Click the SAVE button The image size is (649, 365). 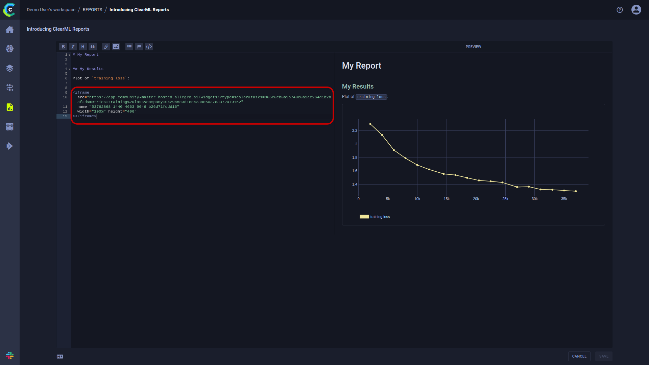[604, 356]
